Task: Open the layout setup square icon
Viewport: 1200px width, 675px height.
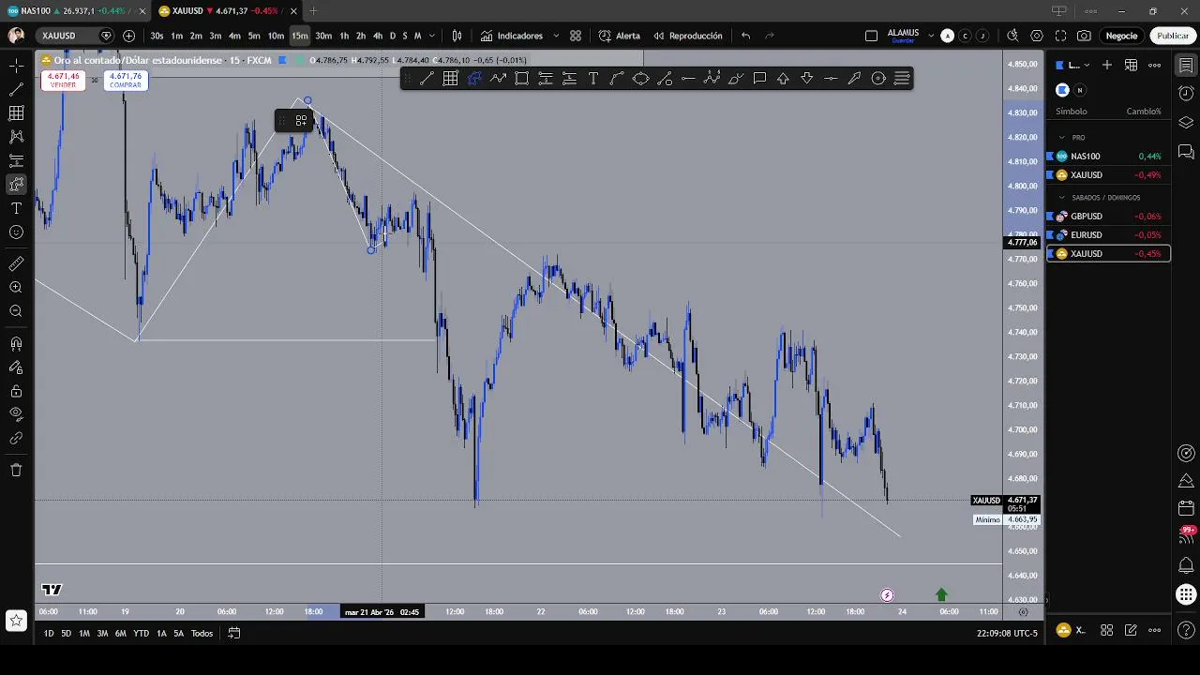Action: coord(871,36)
